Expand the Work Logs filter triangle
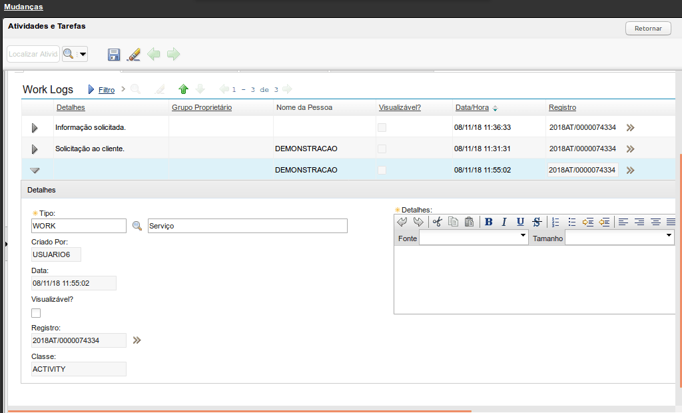Screen dimensions: 682x413 (91, 89)
